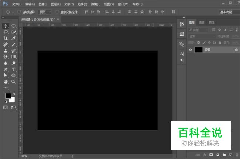Viewport: 240px width, 159px height.
Task: Check the 显示变换控件 option
Action: pos(58,12)
